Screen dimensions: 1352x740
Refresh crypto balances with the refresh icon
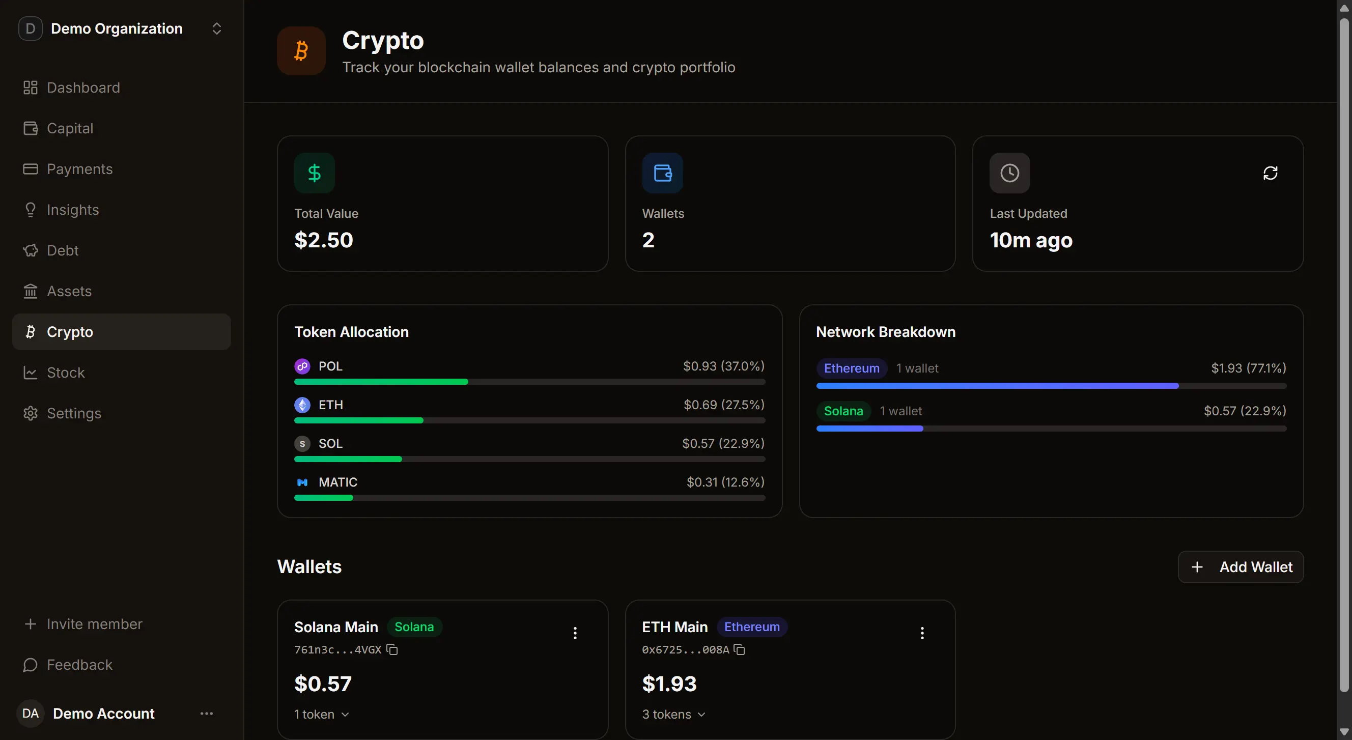1270,173
